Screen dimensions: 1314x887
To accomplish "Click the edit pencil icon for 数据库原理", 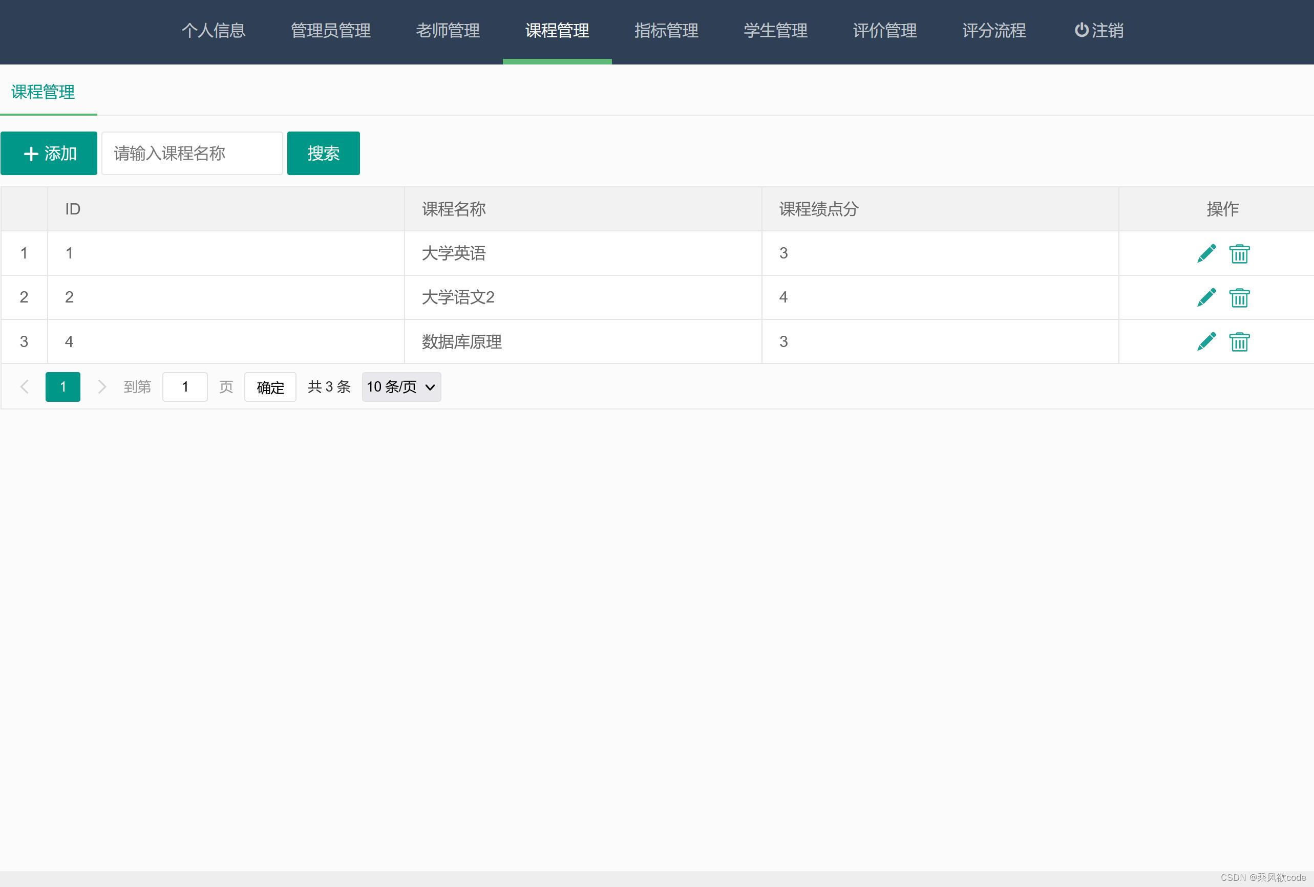I will click(1207, 341).
